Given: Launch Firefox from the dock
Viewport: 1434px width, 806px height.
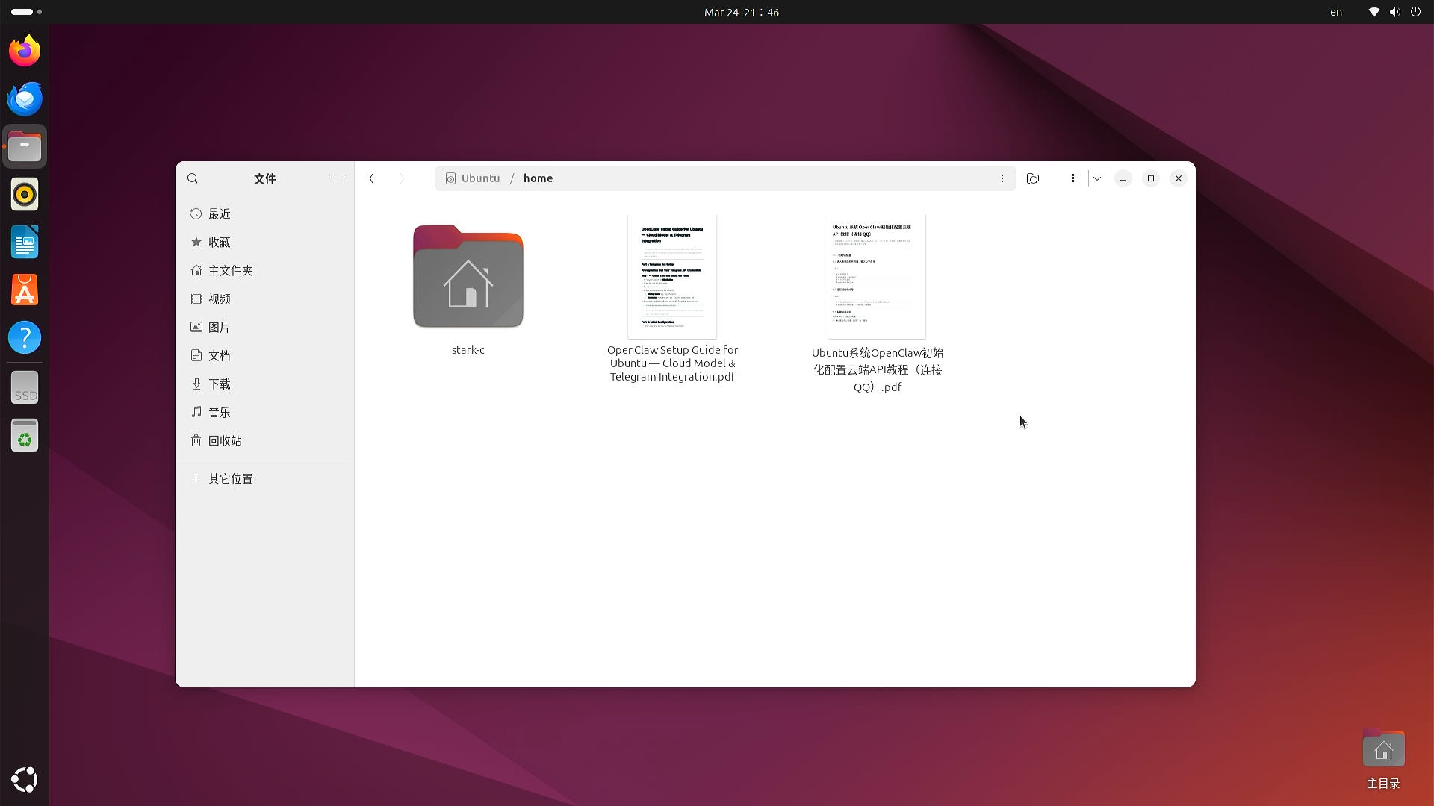Looking at the screenshot, I should [25, 51].
